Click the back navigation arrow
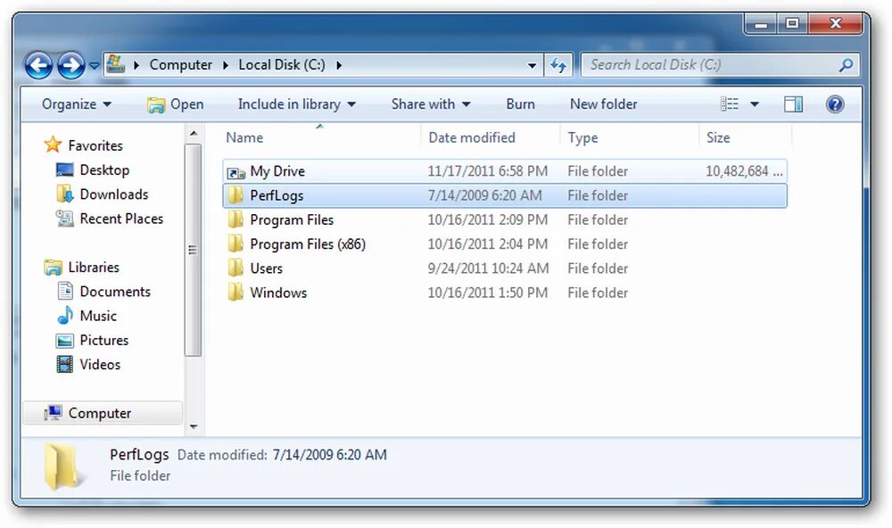Image resolution: width=892 pixels, height=528 pixels. click(x=39, y=64)
